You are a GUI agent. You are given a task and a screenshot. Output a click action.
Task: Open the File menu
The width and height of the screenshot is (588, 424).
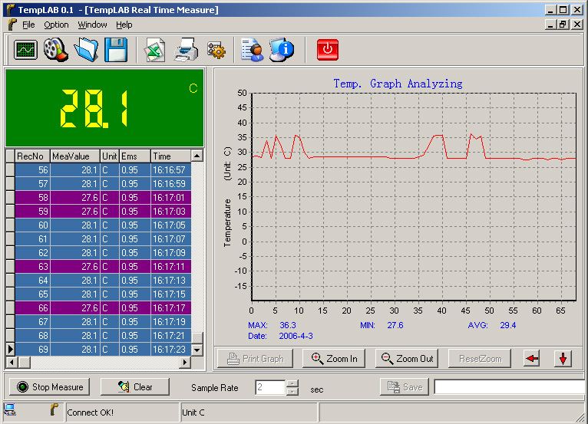(x=28, y=25)
